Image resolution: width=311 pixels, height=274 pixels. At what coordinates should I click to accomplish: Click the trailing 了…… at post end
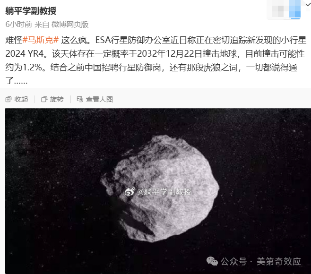coord(17,81)
